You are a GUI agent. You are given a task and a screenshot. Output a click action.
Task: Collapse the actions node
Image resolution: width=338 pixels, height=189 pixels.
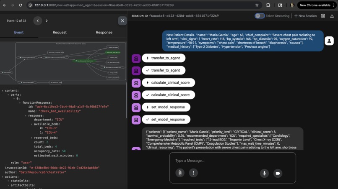point(3,177)
